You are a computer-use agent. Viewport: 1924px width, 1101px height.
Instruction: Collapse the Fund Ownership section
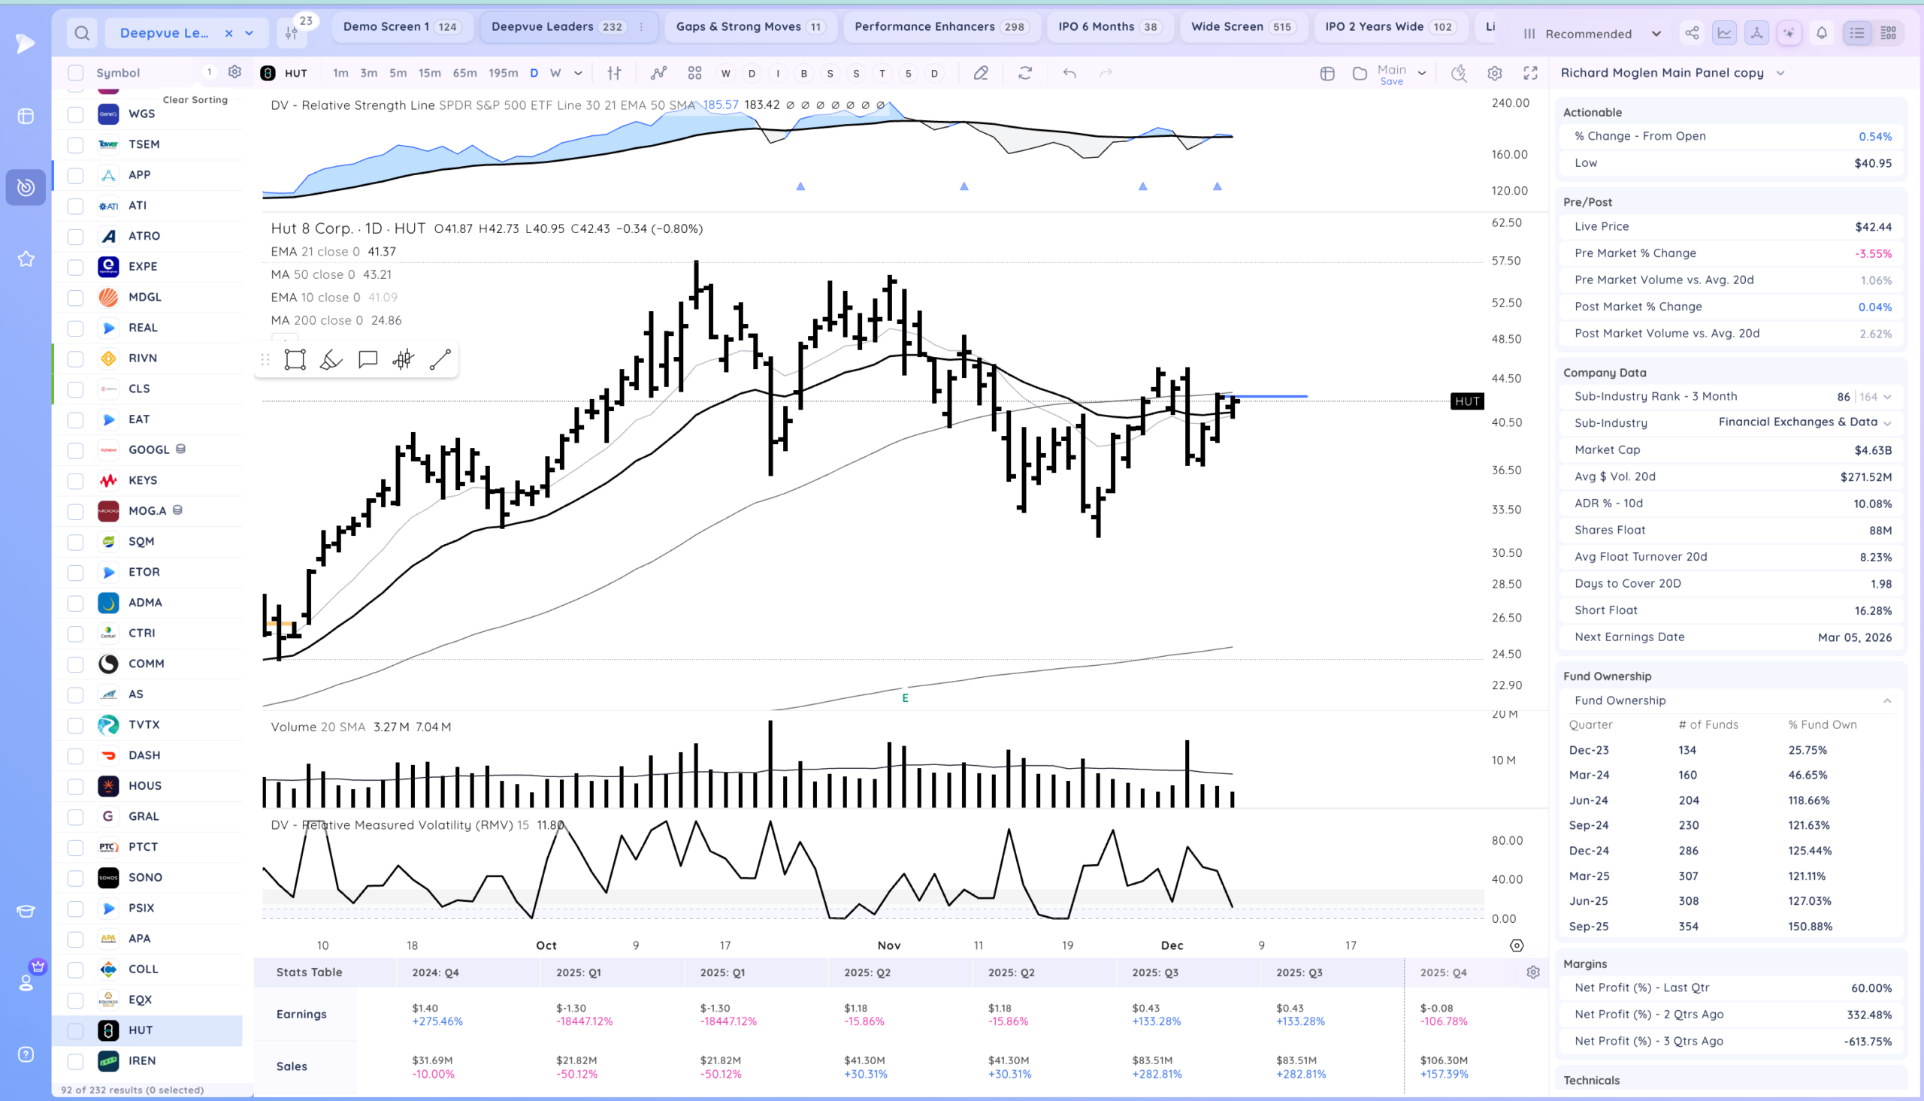[1887, 701]
